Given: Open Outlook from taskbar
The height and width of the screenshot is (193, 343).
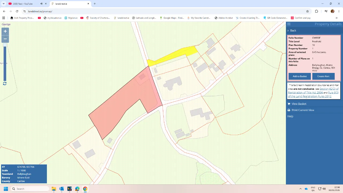Looking at the screenshot, I should (62, 189).
